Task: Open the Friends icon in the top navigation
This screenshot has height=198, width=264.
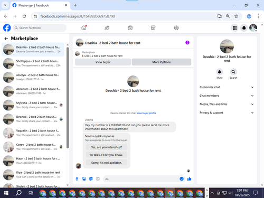Action: pyautogui.click(x=107, y=28)
